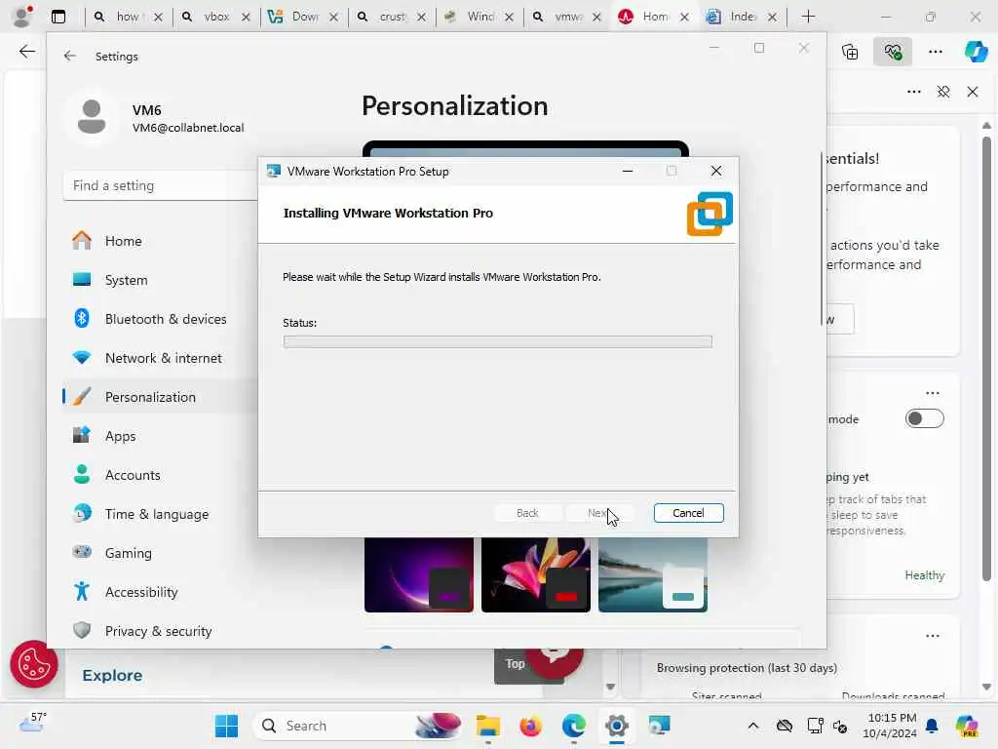
Task: Switch to the 'Wind' browser tab
Action: 480,17
